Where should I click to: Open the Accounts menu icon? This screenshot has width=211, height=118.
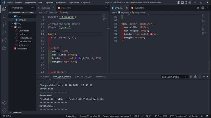click(4, 103)
